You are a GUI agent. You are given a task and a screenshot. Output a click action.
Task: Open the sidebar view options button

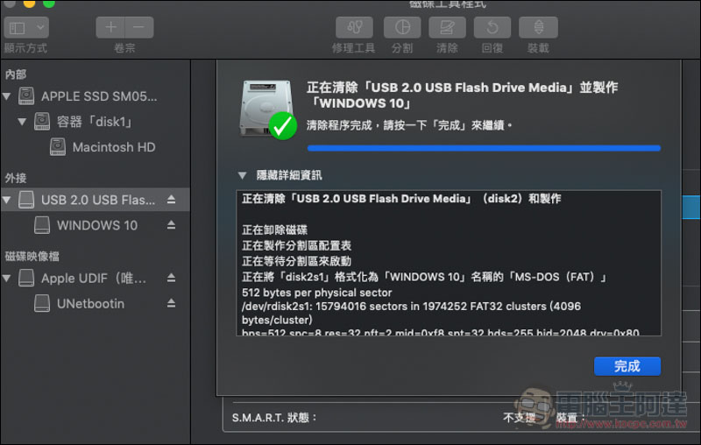coord(26,28)
